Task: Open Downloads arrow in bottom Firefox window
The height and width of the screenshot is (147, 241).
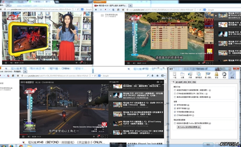Action: pos(152,76)
